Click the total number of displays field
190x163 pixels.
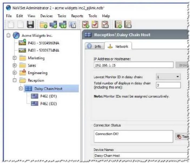point(168,85)
